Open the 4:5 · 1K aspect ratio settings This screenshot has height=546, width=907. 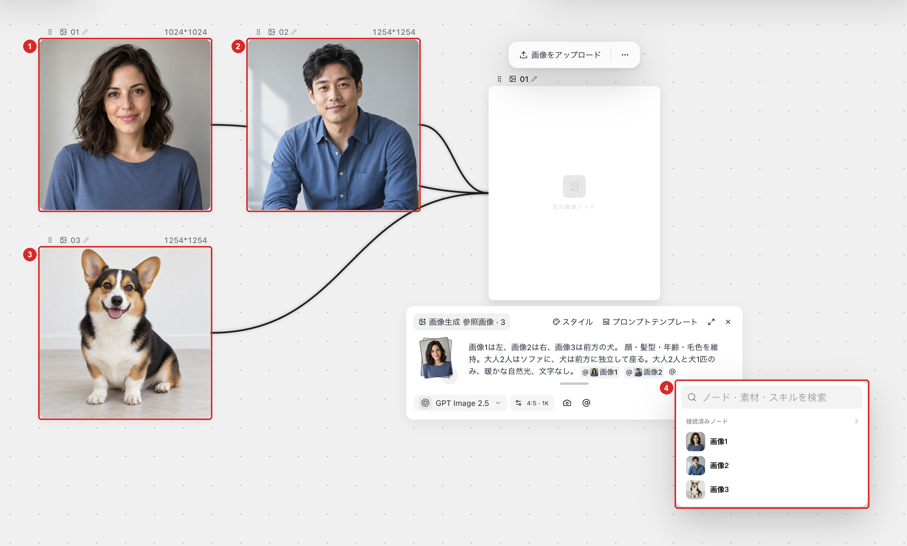click(532, 403)
